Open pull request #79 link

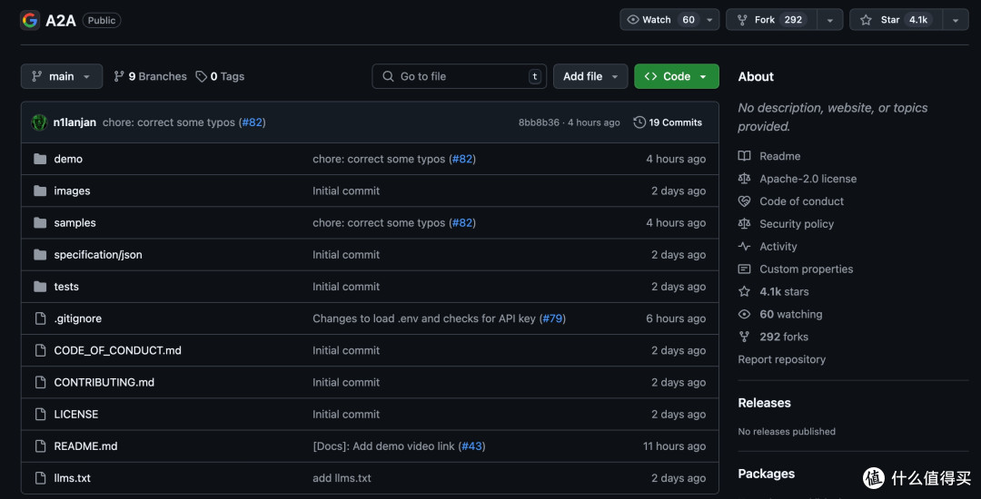click(x=552, y=318)
